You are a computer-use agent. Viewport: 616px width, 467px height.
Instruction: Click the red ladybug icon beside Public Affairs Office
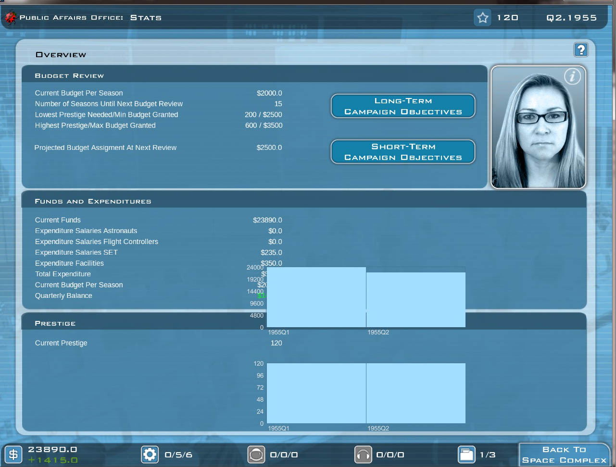click(11, 18)
